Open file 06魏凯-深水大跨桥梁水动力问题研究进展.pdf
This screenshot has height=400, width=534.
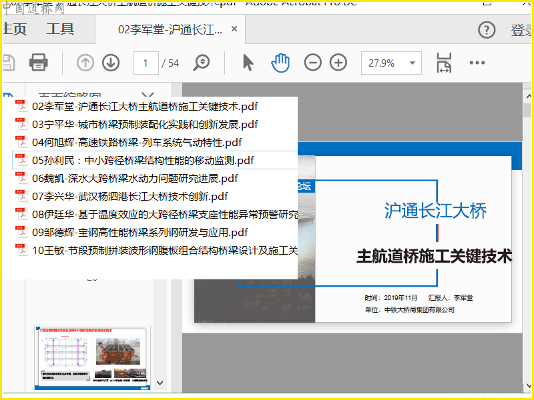135,178
